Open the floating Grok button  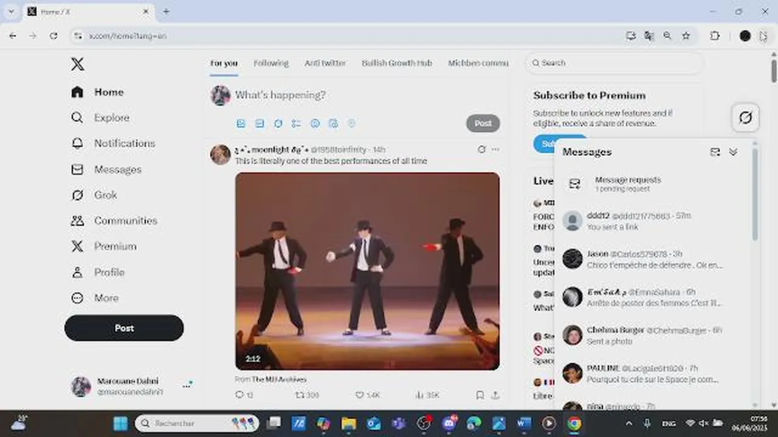pos(746,117)
